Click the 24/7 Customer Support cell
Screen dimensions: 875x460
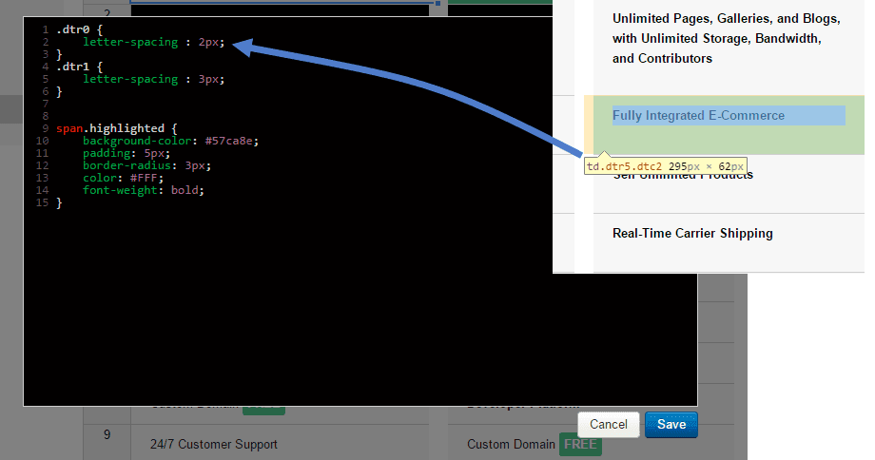click(213, 444)
